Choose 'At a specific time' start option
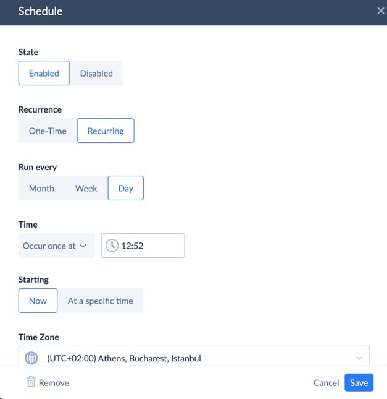Image resolution: width=387 pixels, height=399 pixels. [x=100, y=301]
